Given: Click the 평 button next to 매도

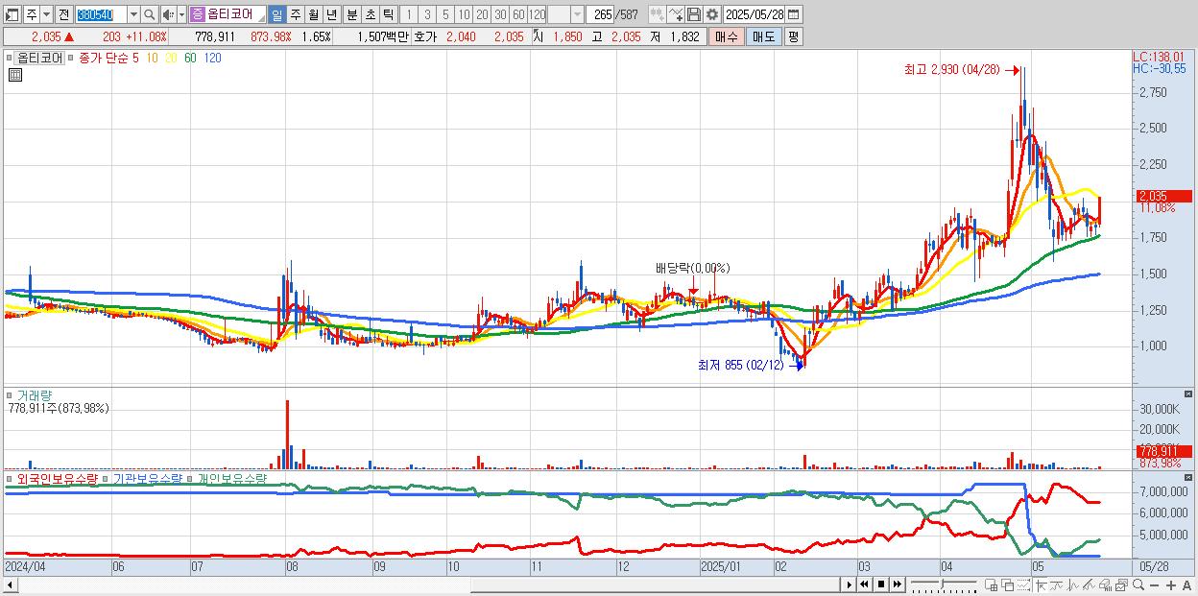Looking at the screenshot, I should click(x=793, y=36).
